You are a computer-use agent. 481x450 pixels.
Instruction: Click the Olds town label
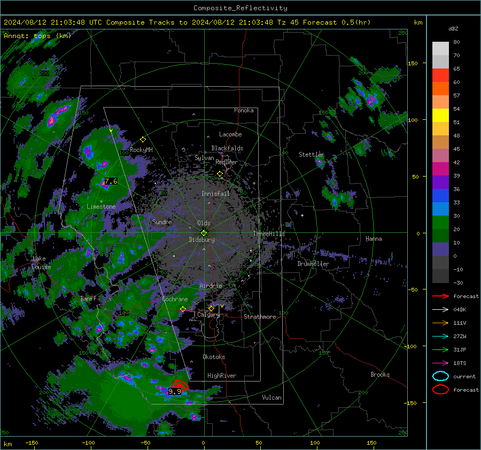click(204, 223)
